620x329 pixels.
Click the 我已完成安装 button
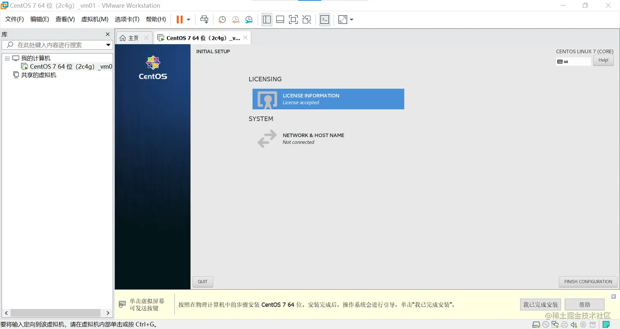[540, 304]
